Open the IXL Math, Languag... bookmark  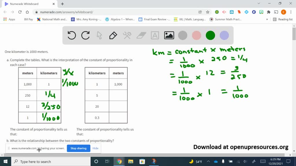pyautogui.click(x=190, y=19)
